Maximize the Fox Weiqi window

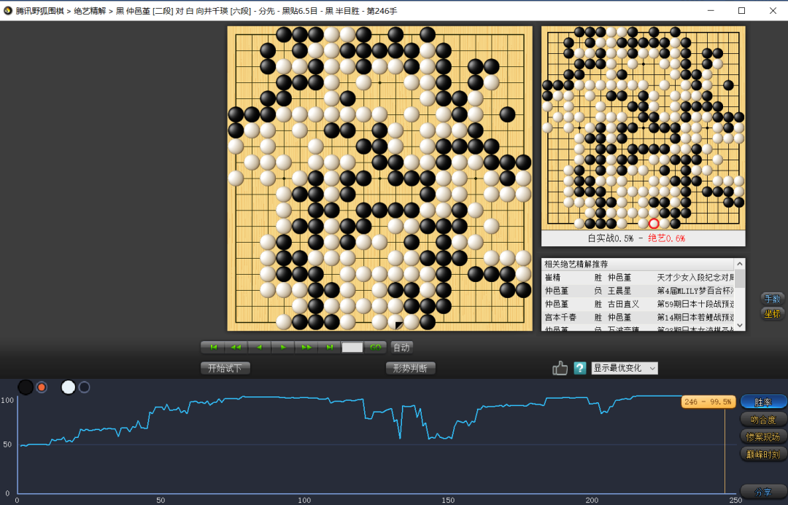click(742, 10)
